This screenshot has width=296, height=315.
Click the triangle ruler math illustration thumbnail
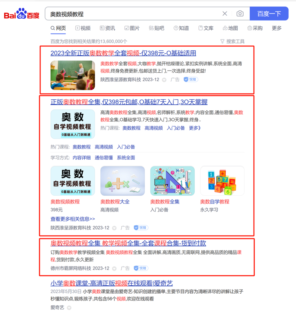pyautogui.click(x=172, y=181)
